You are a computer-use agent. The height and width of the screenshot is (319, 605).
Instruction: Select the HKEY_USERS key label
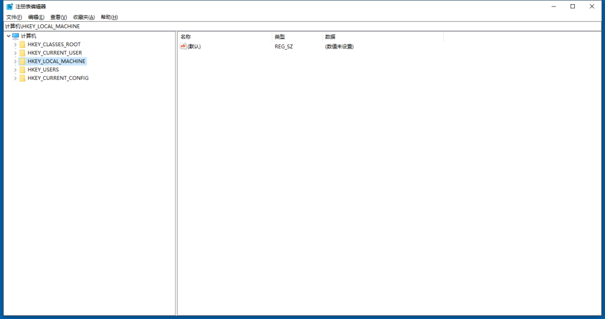(43, 70)
